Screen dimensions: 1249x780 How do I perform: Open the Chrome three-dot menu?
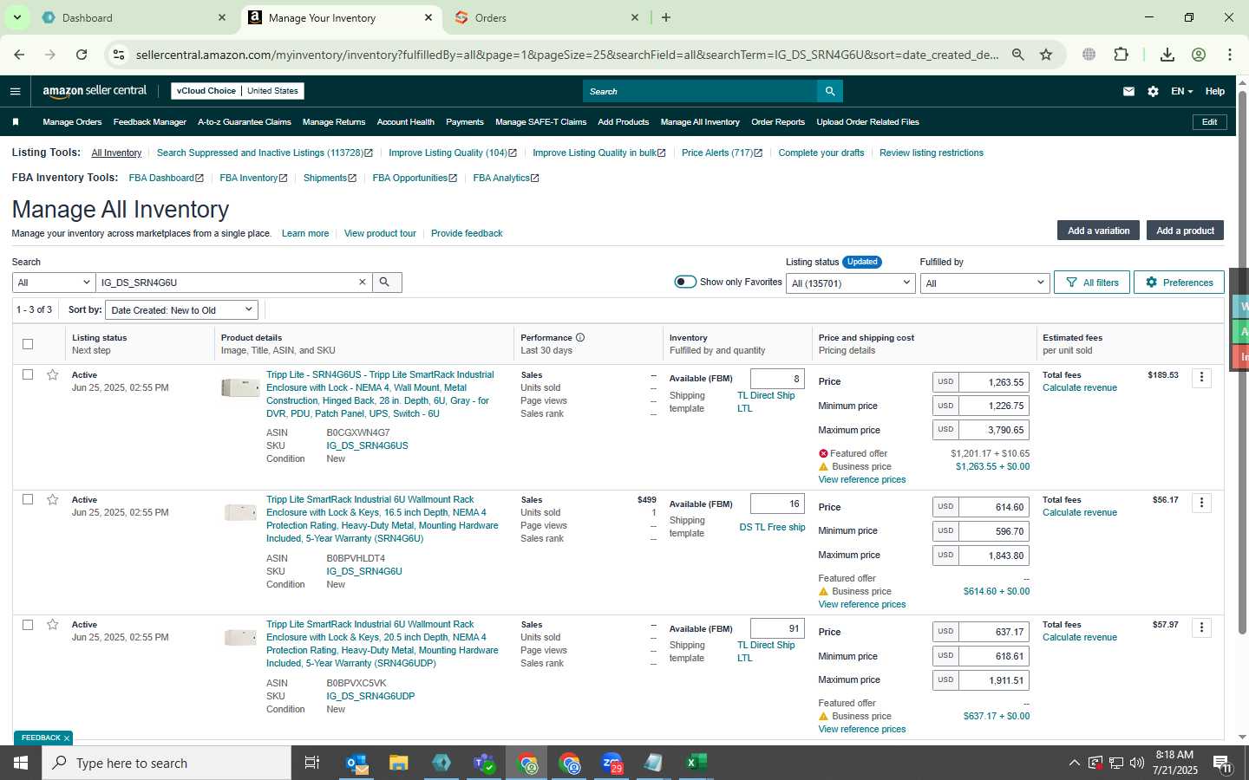pos(1229,55)
